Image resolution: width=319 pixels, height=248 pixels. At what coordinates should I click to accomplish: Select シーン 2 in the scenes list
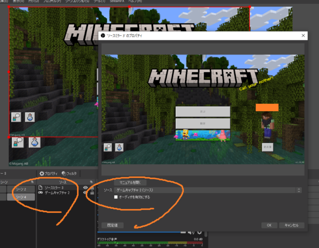click(21, 189)
